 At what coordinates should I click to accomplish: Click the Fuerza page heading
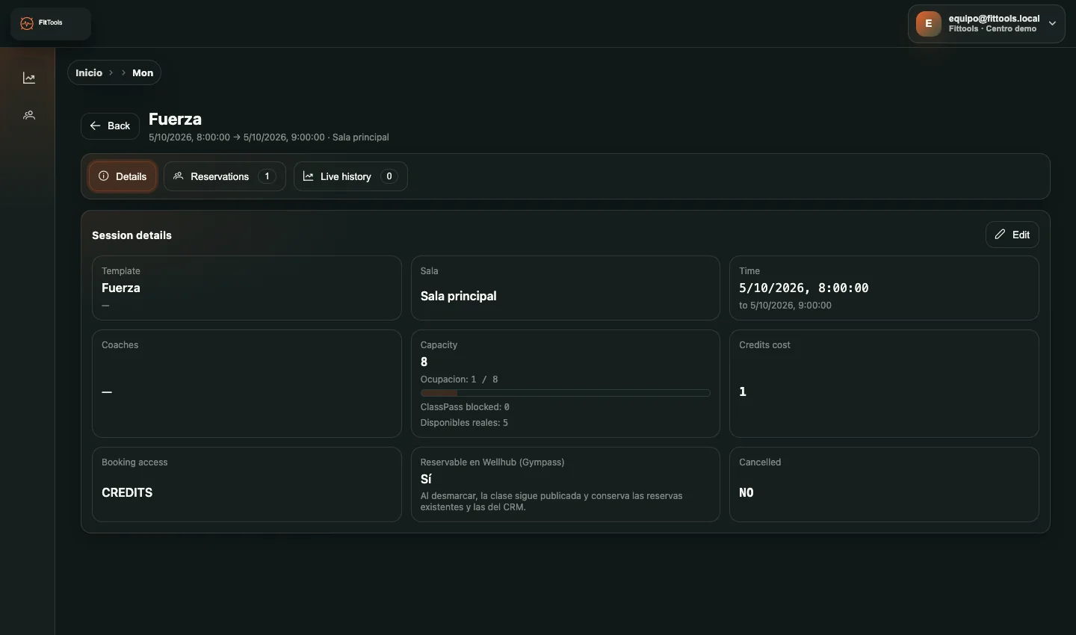175,119
